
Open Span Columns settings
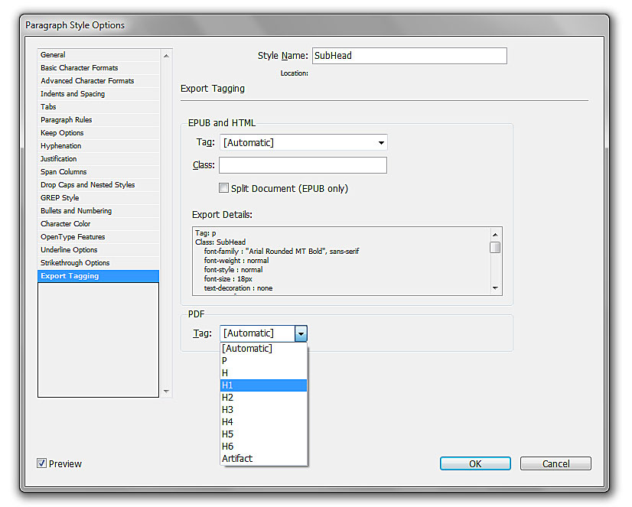pos(99,171)
